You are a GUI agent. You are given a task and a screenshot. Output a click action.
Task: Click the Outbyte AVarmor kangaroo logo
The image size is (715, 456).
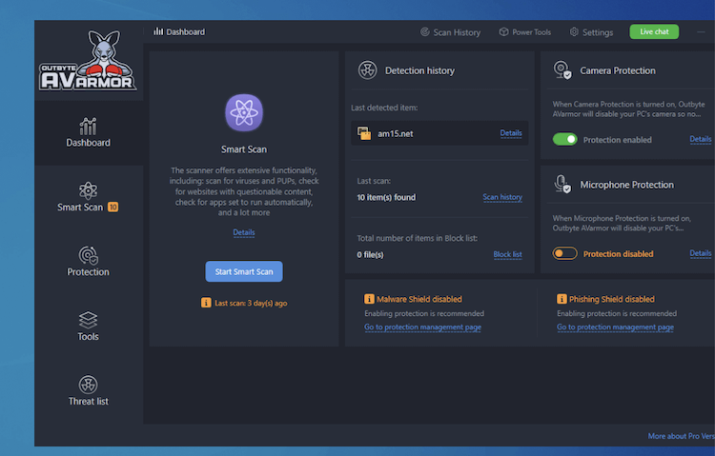point(88,60)
